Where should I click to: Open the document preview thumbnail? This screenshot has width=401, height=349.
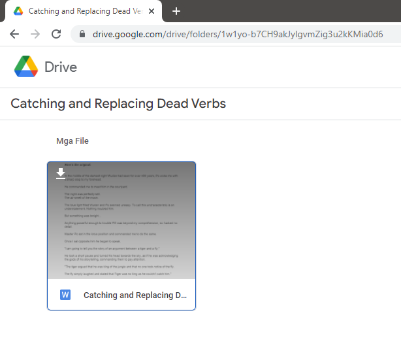(x=121, y=220)
